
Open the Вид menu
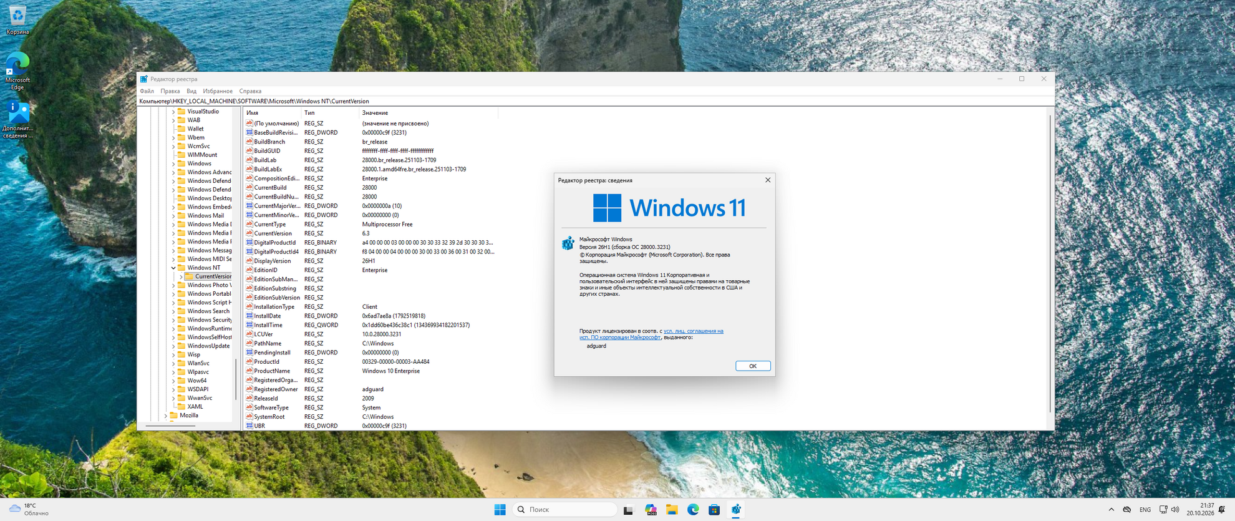191,91
